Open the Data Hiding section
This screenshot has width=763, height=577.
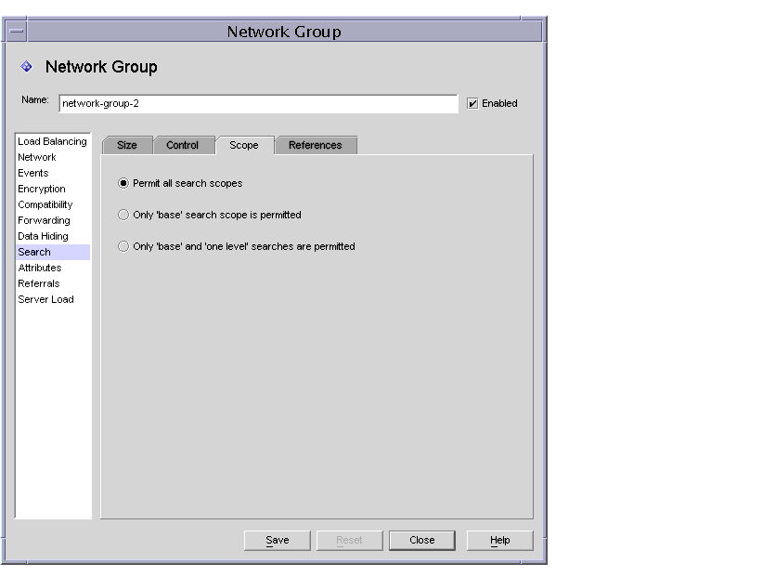(x=44, y=236)
